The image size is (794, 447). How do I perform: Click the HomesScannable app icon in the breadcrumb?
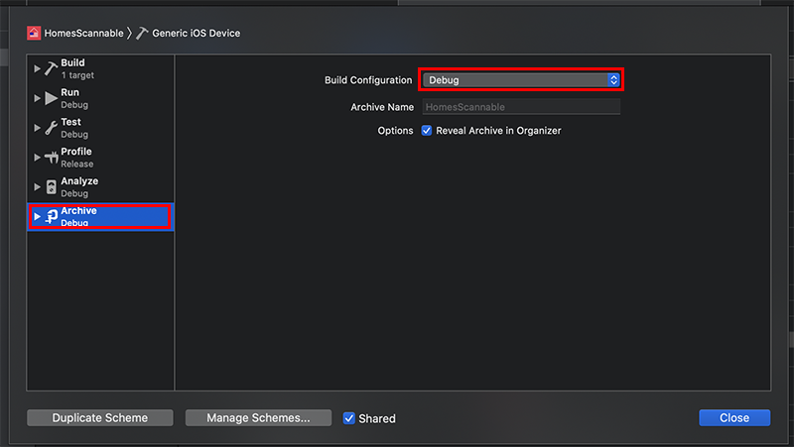point(34,33)
